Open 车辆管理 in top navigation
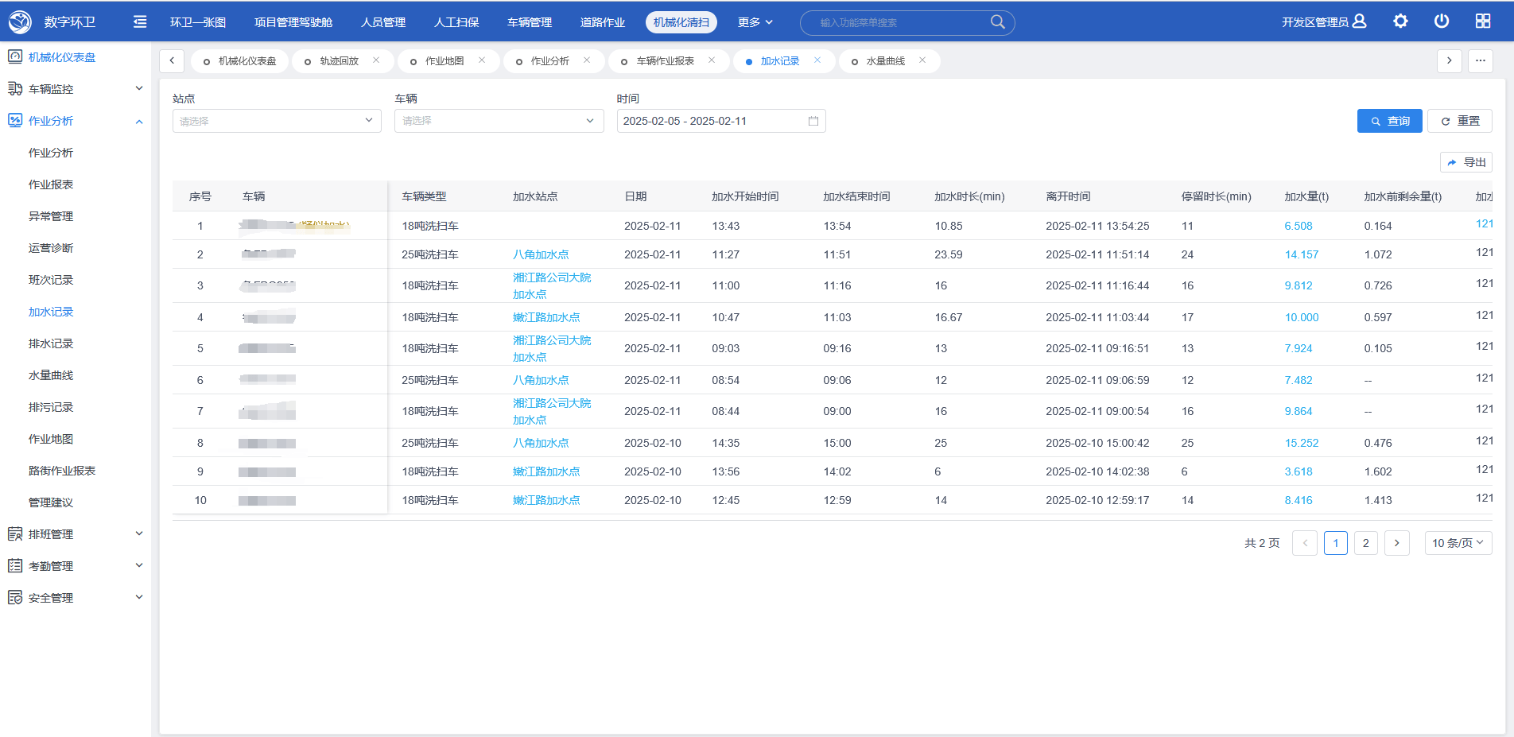 [x=530, y=22]
